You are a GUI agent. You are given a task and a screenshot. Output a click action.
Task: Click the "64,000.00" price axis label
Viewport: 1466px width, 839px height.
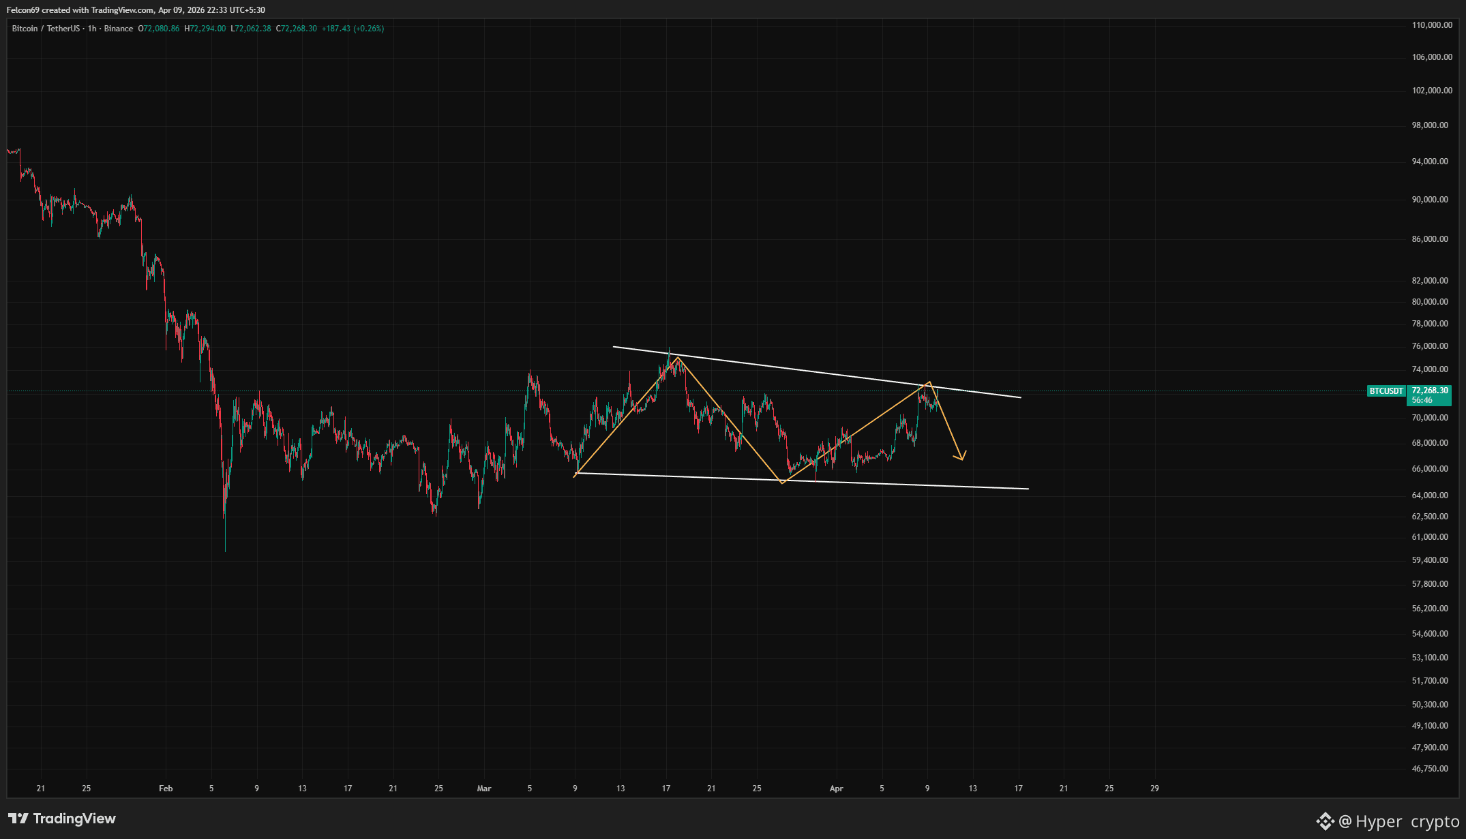click(x=1430, y=495)
